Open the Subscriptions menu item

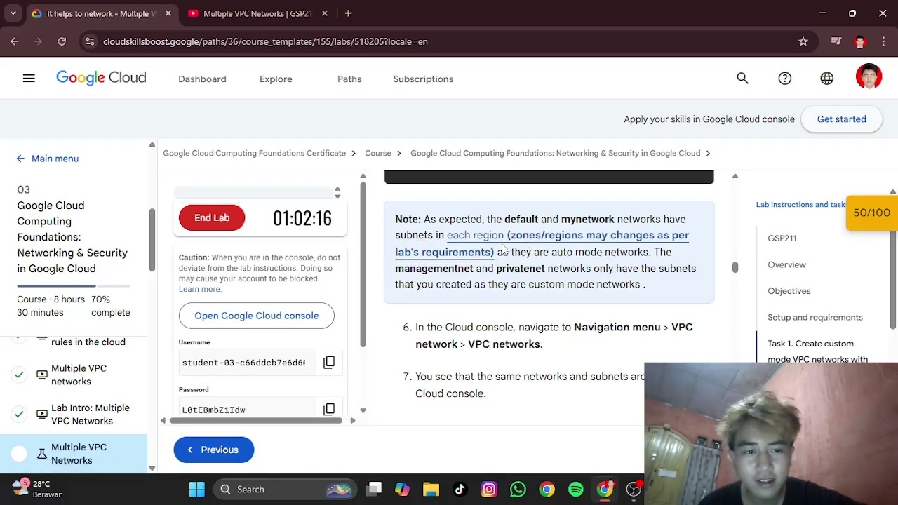coord(423,79)
